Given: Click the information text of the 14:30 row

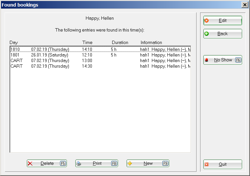Looking at the screenshot, I should click(165, 66).
